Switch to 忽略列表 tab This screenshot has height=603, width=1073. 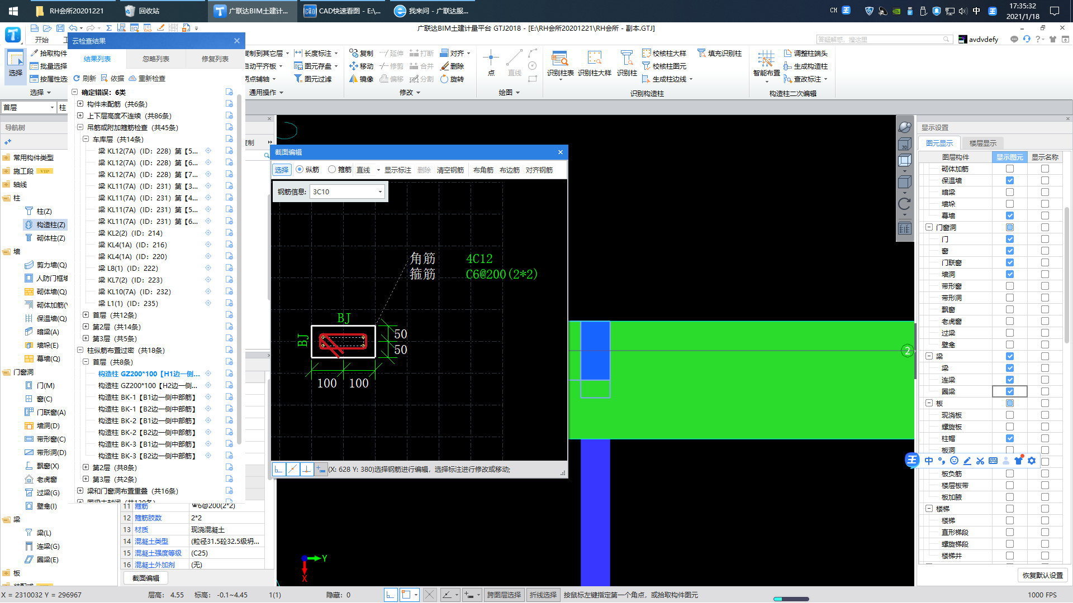click(156, 59)
